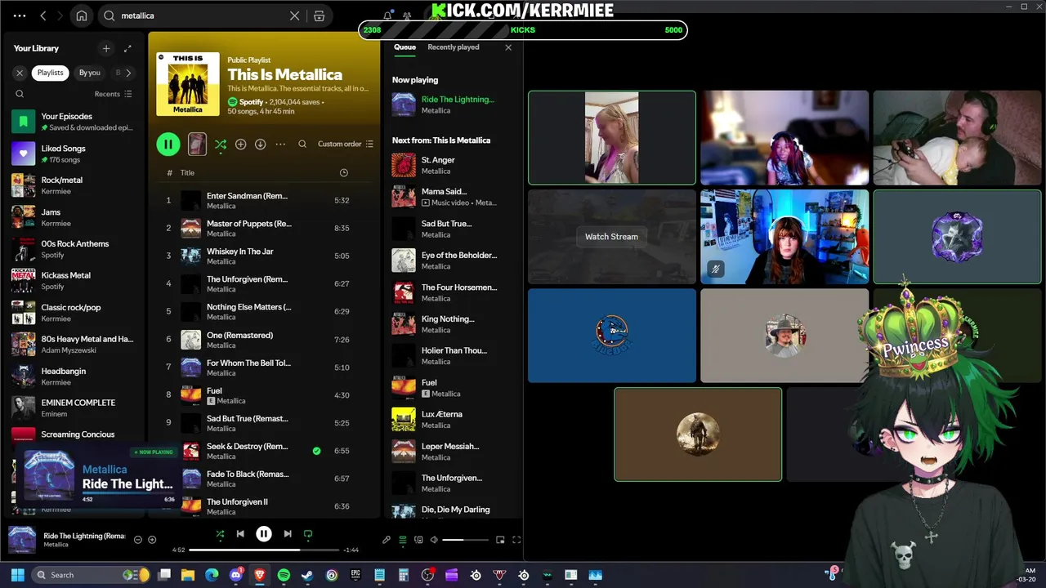Pause playlist with green header button
Viewport: 1046px width, 588px height.
168,144
